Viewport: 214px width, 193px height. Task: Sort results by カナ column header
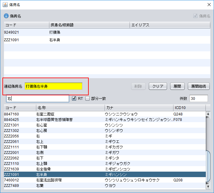point(138,108)
